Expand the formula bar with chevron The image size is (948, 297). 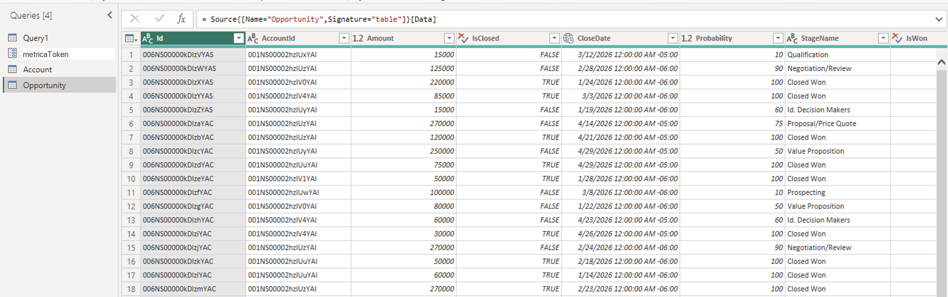tap(938, 19)
